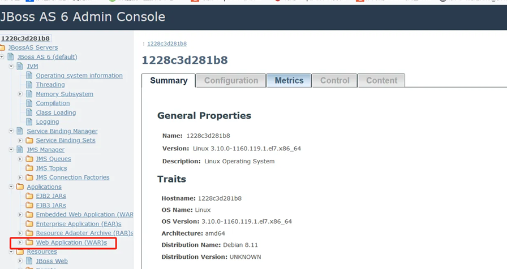Select the 1228c3d281b8 root tree node
Viewport: 507px width, 269px height.
click(25, 38)
